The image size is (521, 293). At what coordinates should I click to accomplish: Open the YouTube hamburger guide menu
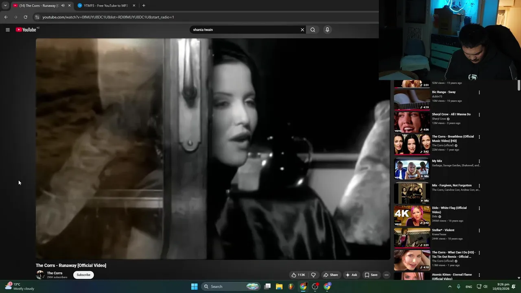pyautogui.click(x=8, y=30)
